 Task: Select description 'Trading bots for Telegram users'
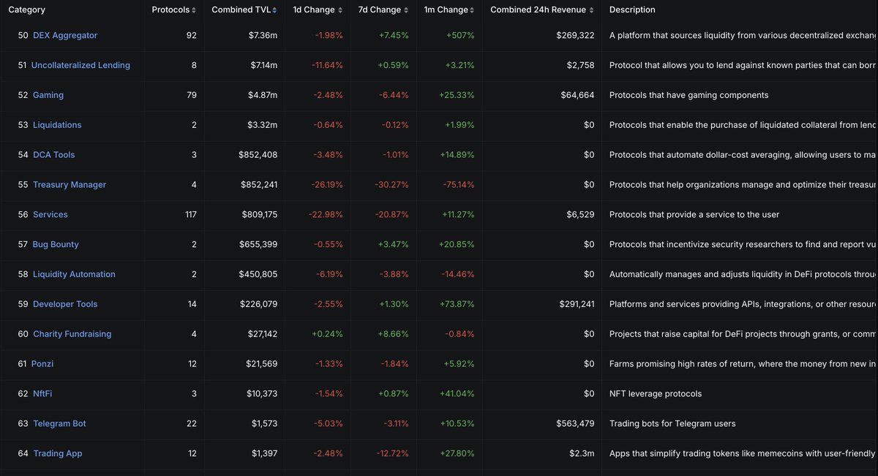pos(672,424)
